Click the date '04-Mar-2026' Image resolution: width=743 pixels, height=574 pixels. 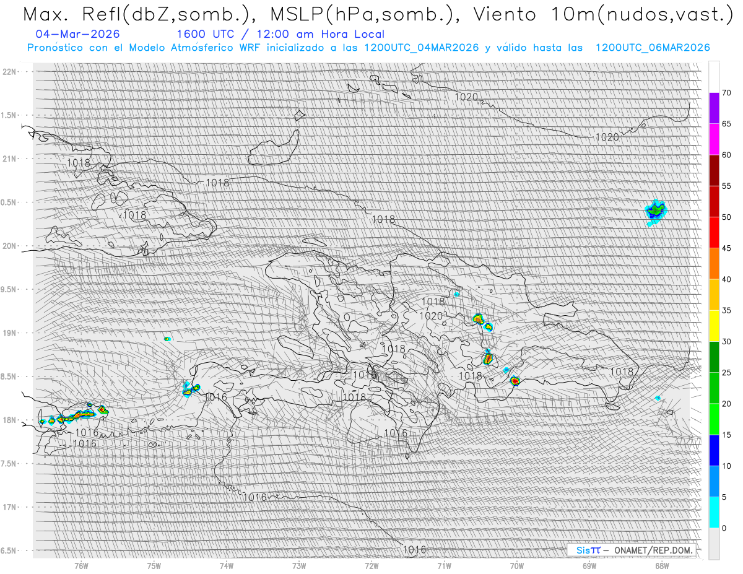click(78, 34)
